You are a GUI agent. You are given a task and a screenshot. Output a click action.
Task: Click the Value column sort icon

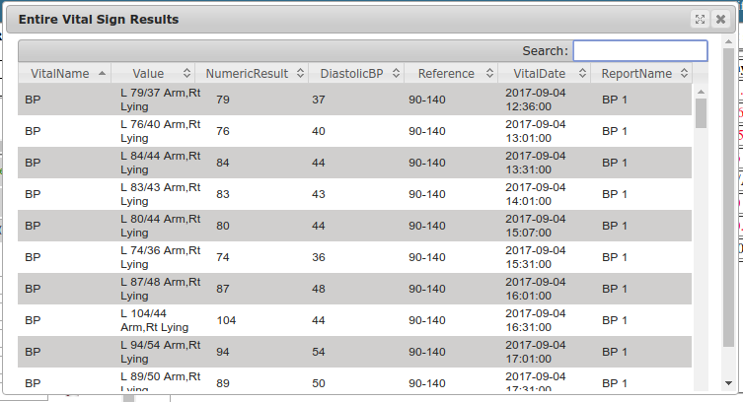[x=186, y=74]
